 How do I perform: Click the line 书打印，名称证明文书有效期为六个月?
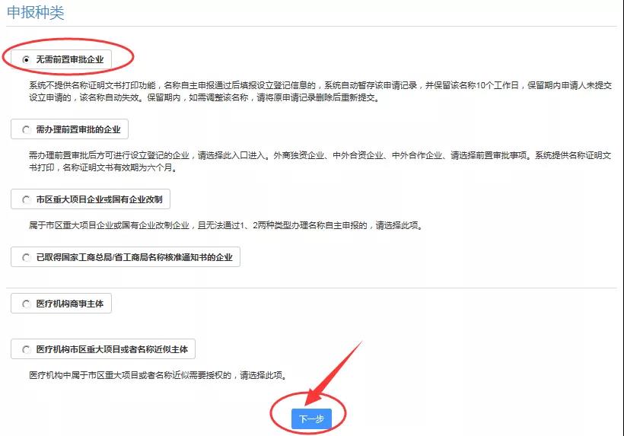pyautogui.click(x=103, y=167)
